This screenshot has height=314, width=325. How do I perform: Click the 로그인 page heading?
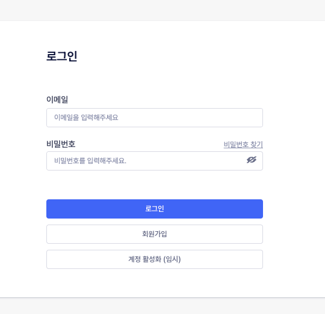tap(62, 56)
